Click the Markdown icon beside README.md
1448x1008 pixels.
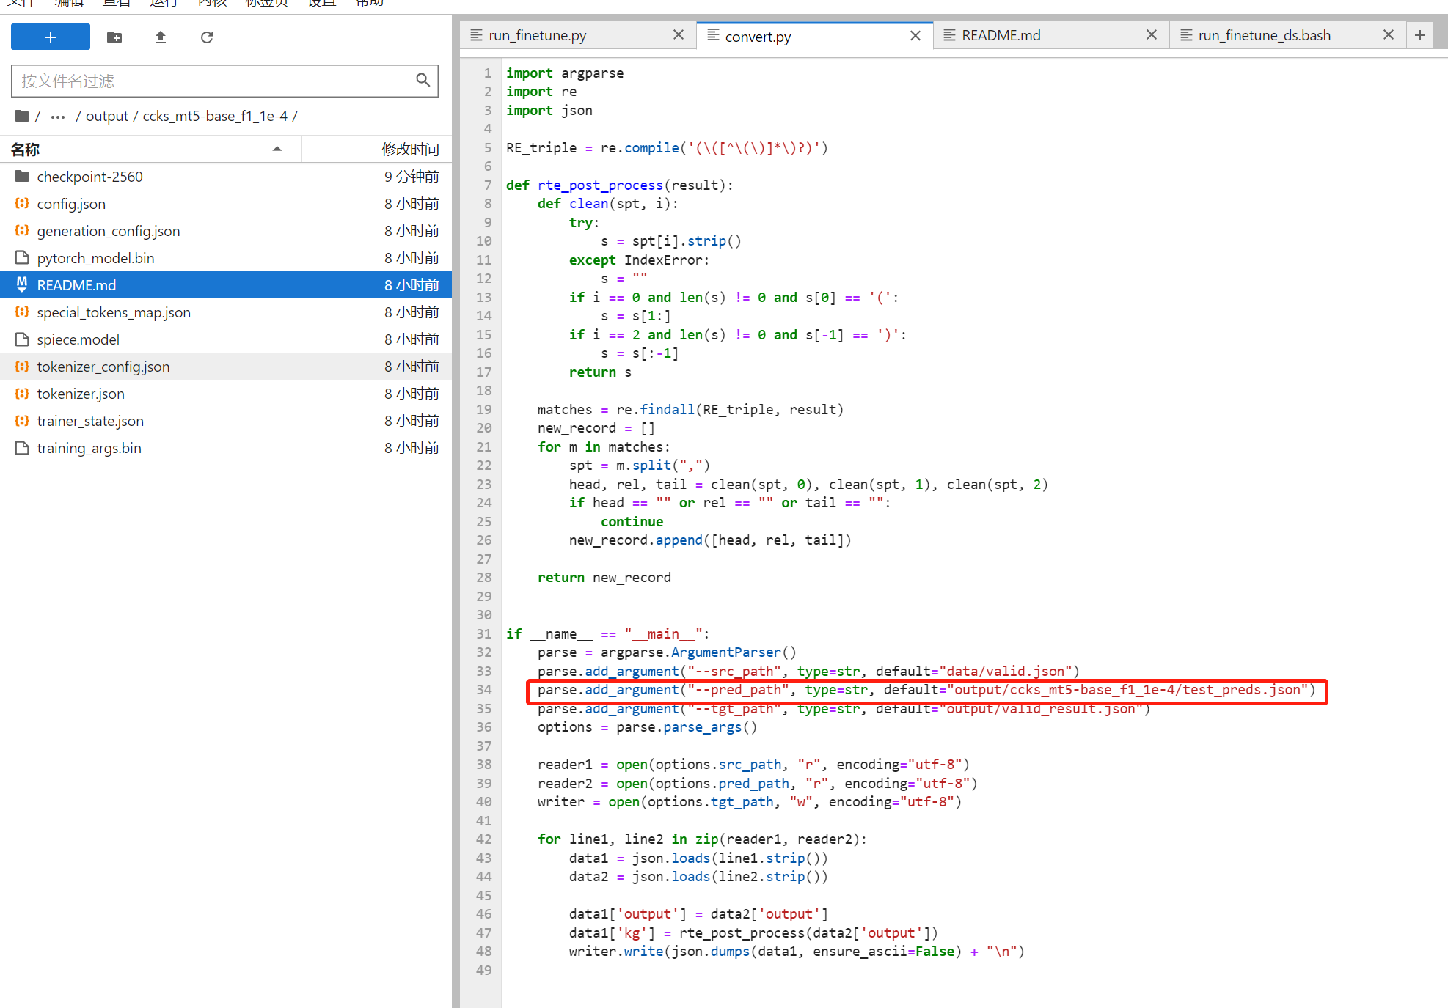click(21, 284)
